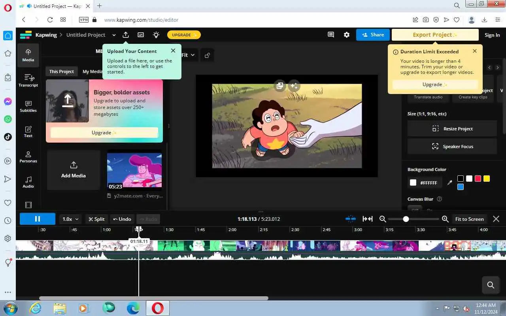This screenshot has width=506, height=316.
Task: Click Export Project button
Action: pos(435,35)
